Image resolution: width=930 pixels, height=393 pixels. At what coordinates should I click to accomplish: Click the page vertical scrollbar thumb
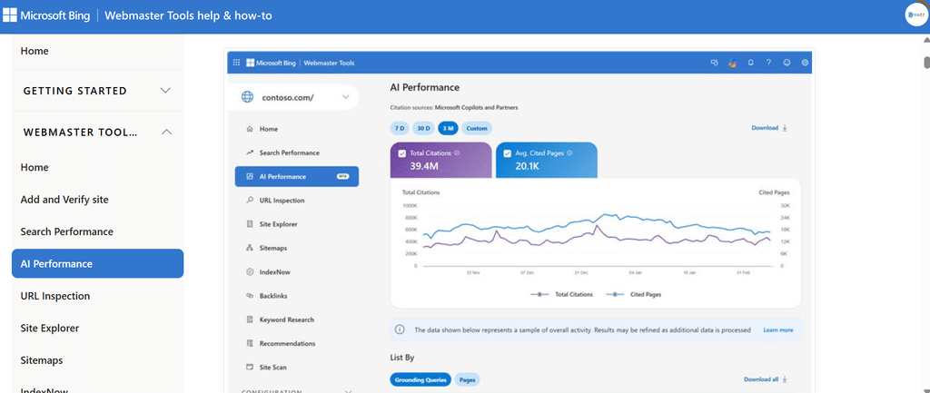[x=926, y=63]
